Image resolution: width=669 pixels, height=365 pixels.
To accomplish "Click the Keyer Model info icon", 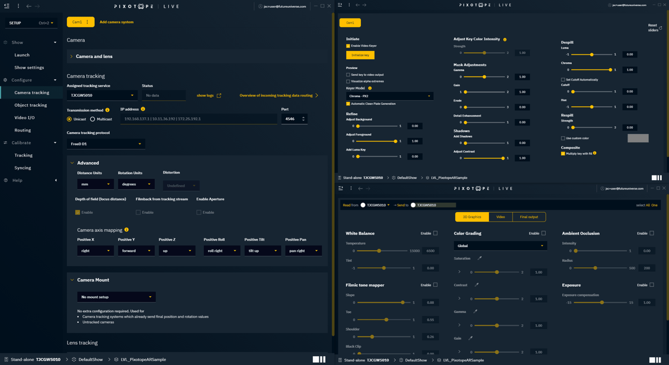I will (370, 88).
